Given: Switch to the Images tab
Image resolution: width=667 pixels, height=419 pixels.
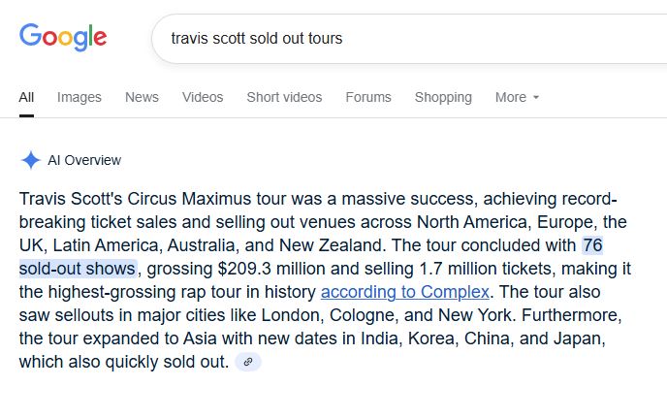Looking at the screenshot, I should tap(79, 97).
